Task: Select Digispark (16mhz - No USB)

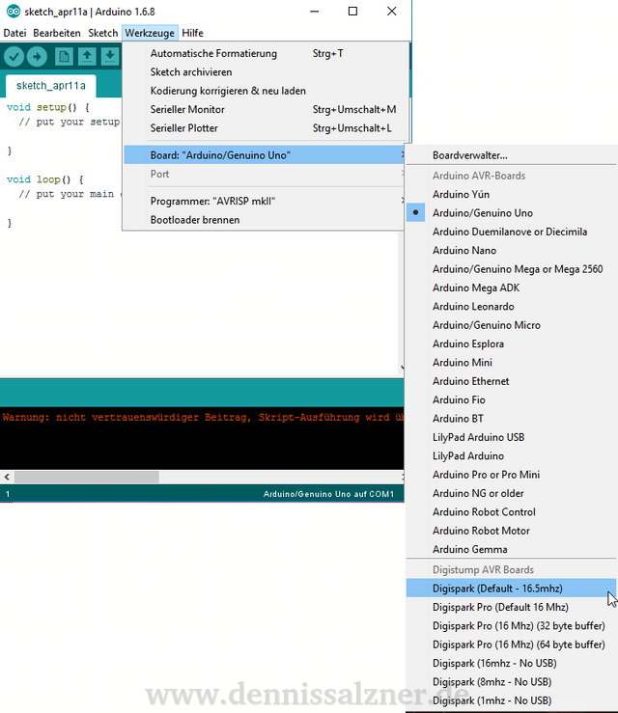Action: (512, 663)
